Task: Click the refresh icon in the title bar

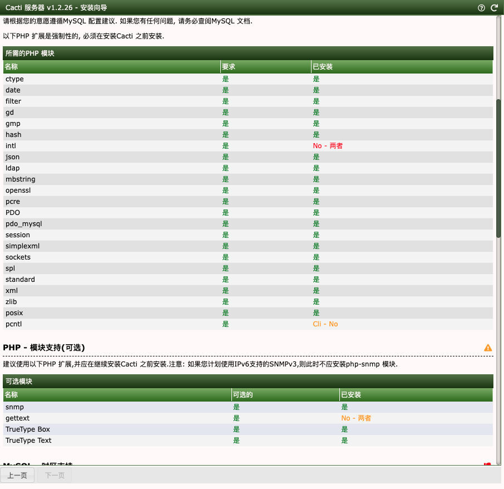Action: pos(495,8)
